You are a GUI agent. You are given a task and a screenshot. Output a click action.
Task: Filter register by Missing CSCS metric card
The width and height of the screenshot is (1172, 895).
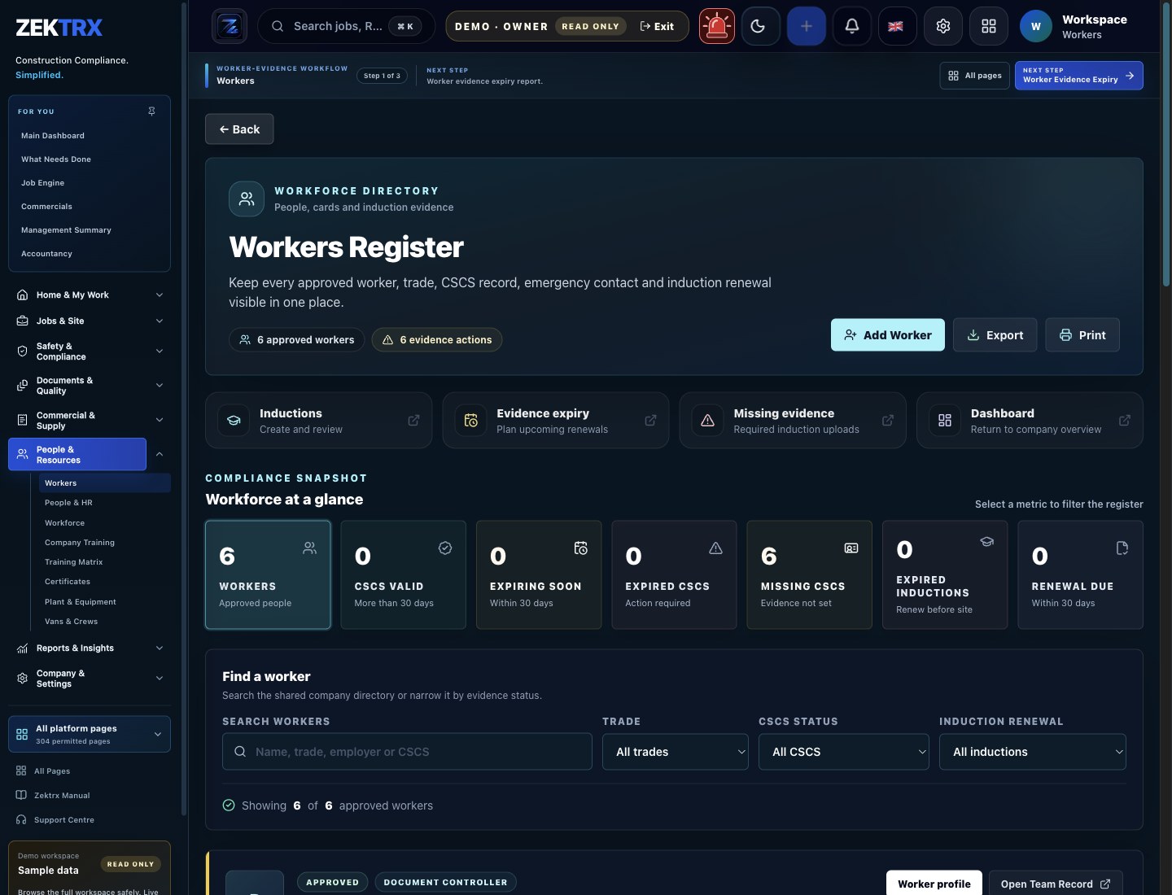(x=809, y=574)
